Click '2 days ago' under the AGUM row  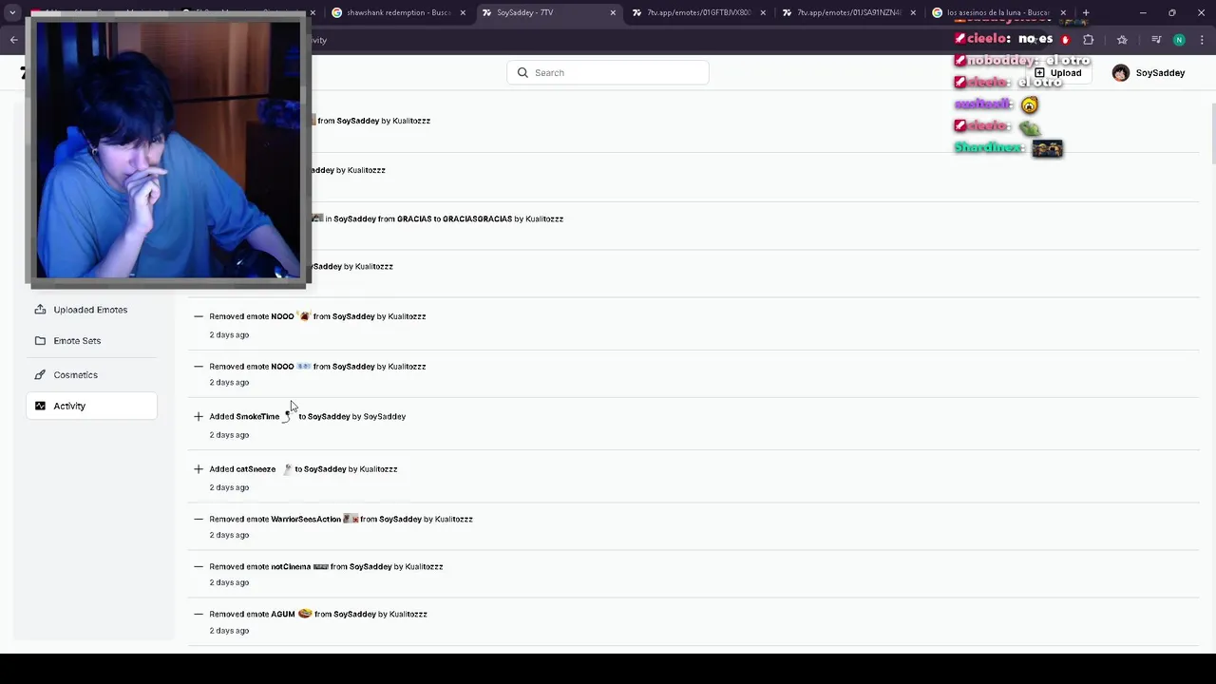pos(229,631)
